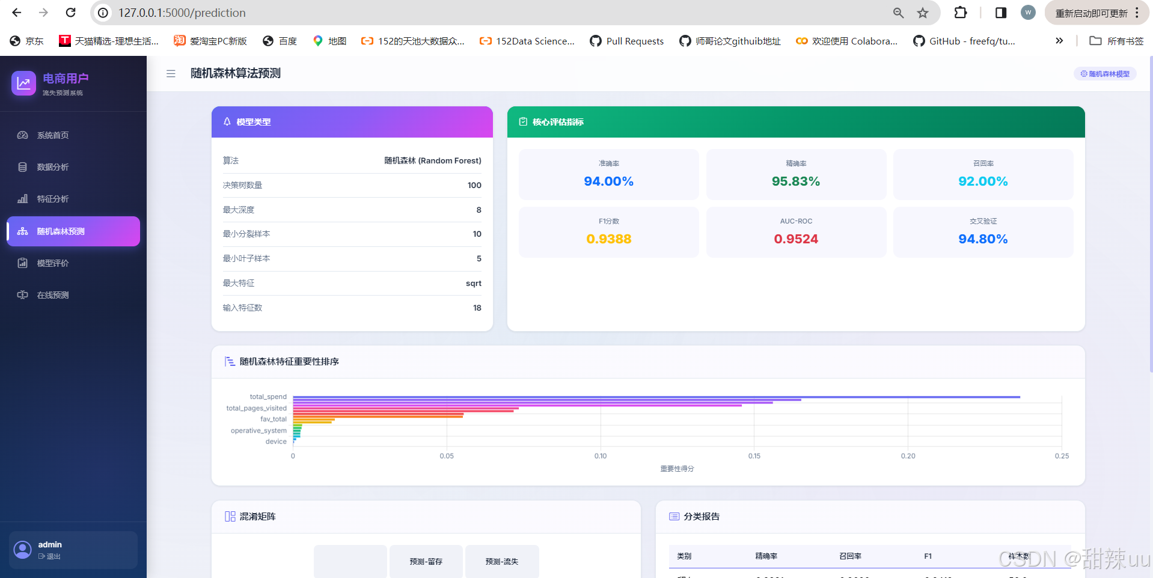Click the 随机森林 (Random Forest) algorithm value
Screen dimensions: 1153x578
coord(433,160)
